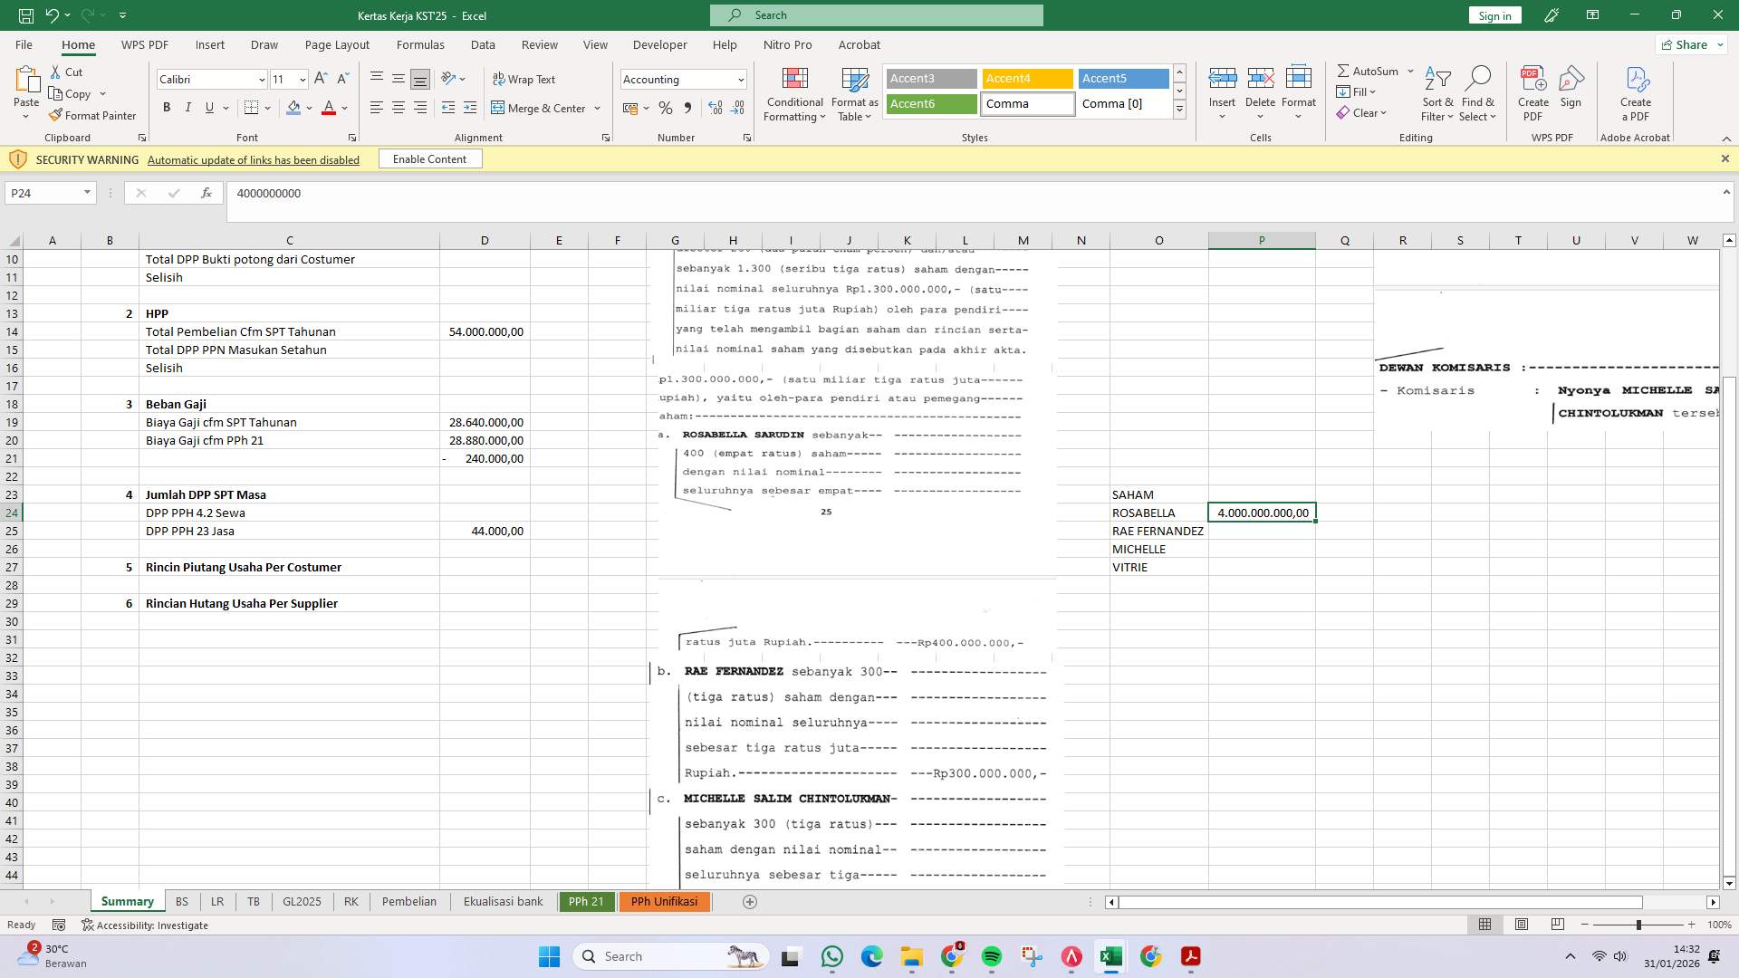Apply bold formatting to selected cell

(x=167, y=107)
